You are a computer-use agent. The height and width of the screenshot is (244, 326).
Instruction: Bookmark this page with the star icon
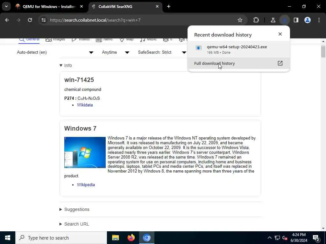[x=240, y=20]
